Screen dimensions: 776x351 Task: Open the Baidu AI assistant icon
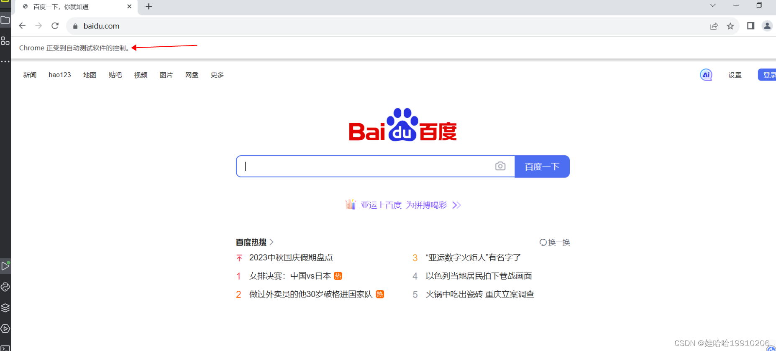tap(706, 75)
